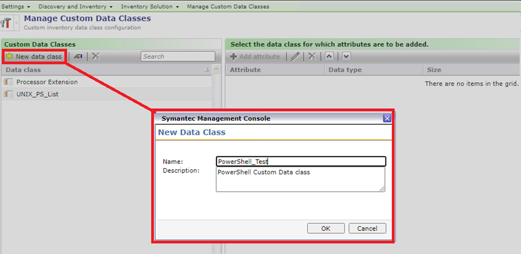
Task: Click the Manage Custom Data Classes breadcrumb
Action: click(228, 6)
